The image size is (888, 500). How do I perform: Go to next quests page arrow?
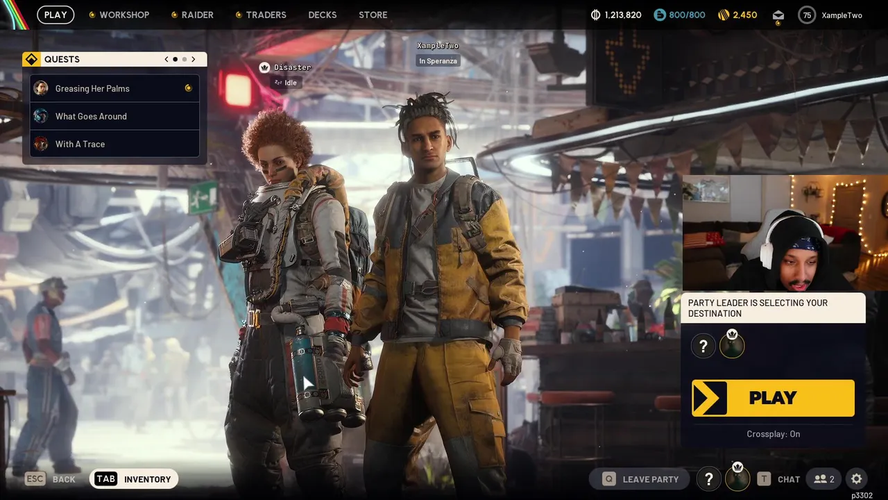point(194,59)
